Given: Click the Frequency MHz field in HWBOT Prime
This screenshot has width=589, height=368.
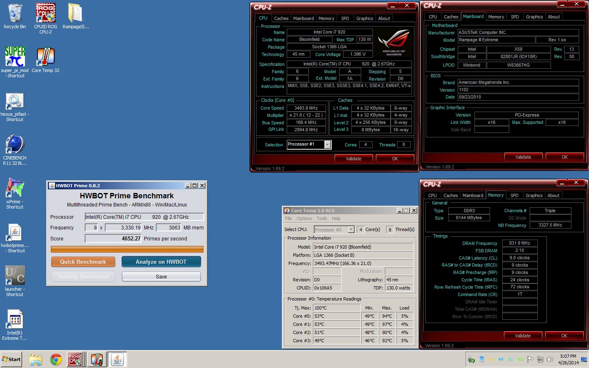Looking at the screenshot, I should point(124,227).
